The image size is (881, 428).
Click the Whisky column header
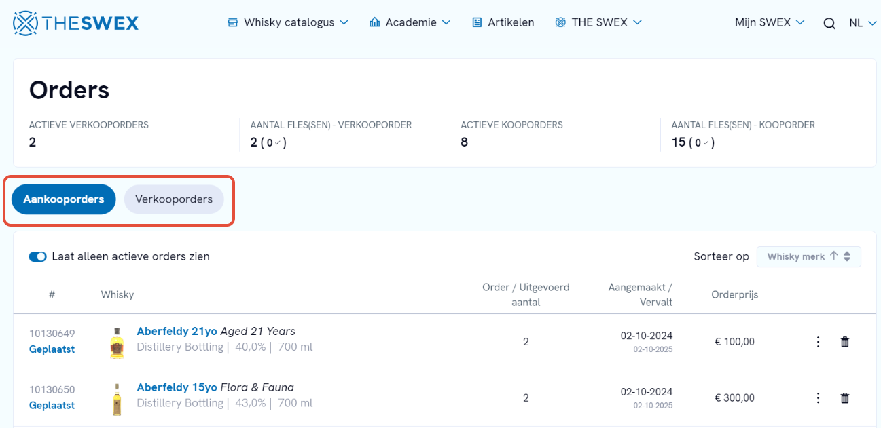tap(118, 295)
